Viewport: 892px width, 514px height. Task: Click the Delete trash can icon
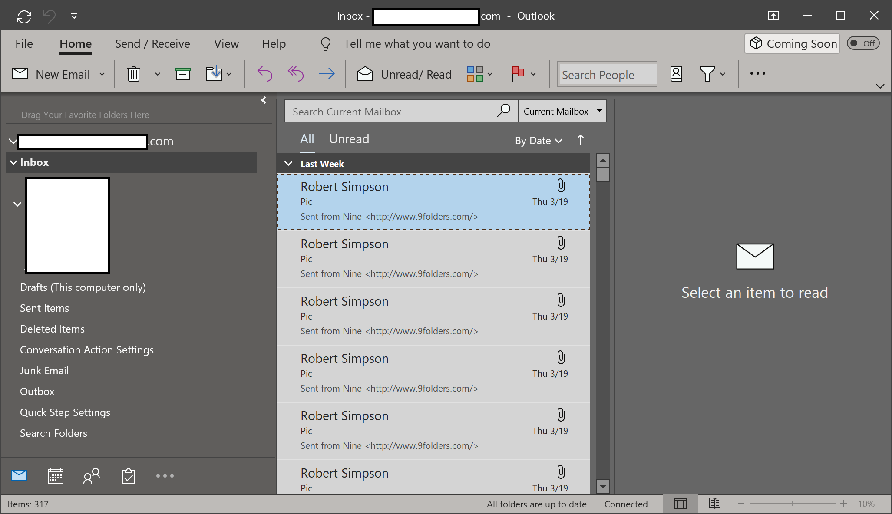click(x=134, y=74)
